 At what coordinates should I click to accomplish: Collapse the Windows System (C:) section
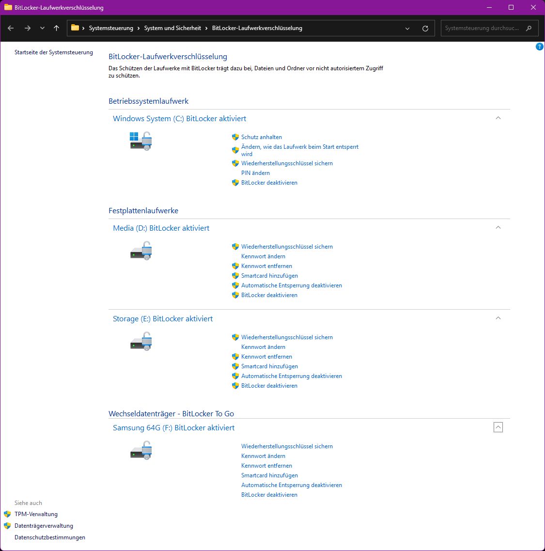[498, 118]
